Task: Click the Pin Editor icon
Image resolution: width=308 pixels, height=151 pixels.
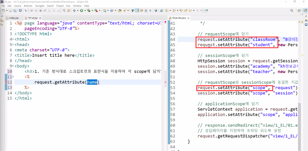Action: pyautogui.click(x=206, y=10)
